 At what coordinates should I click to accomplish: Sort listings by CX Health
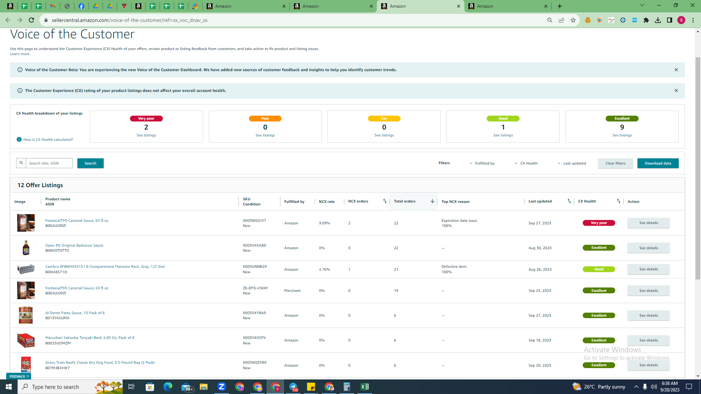click(x=618, y=201)
